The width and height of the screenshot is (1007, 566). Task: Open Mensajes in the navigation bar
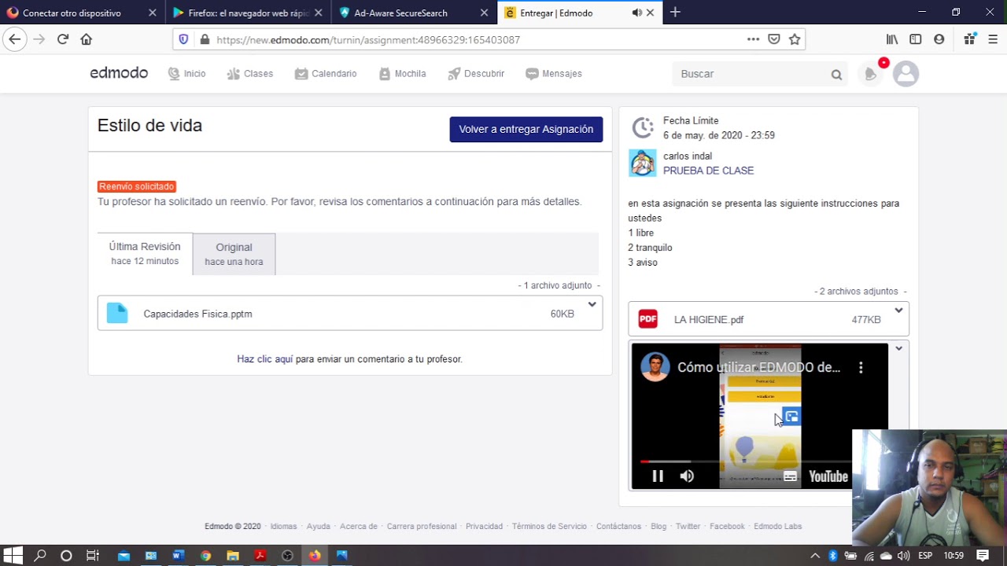(554, 74)
